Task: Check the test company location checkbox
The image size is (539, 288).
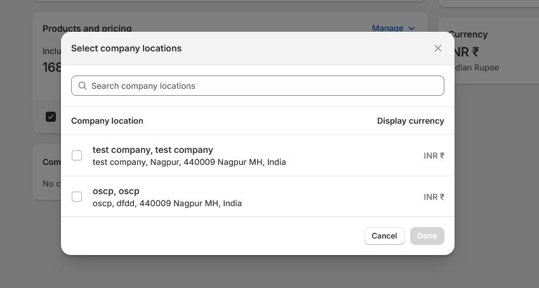Action: [77, 155]
